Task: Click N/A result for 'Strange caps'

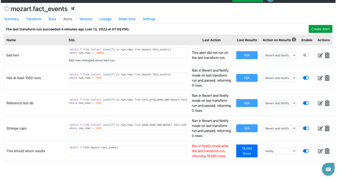Action: pyautogui.click(x=247, y=128)
